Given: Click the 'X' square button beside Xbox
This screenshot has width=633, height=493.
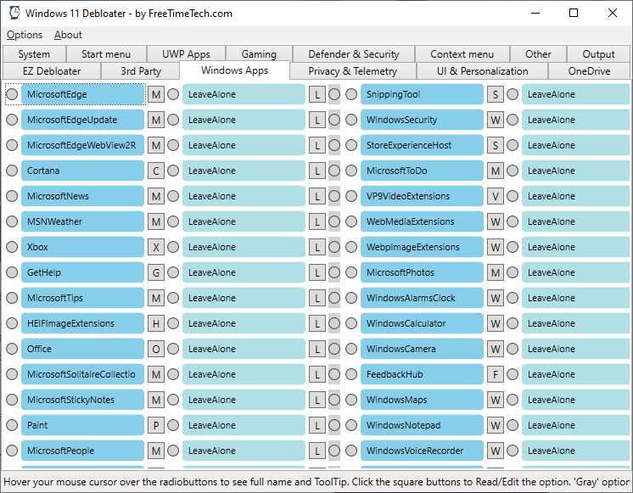Looking at the screenshot, I should (x=156, y=247).
